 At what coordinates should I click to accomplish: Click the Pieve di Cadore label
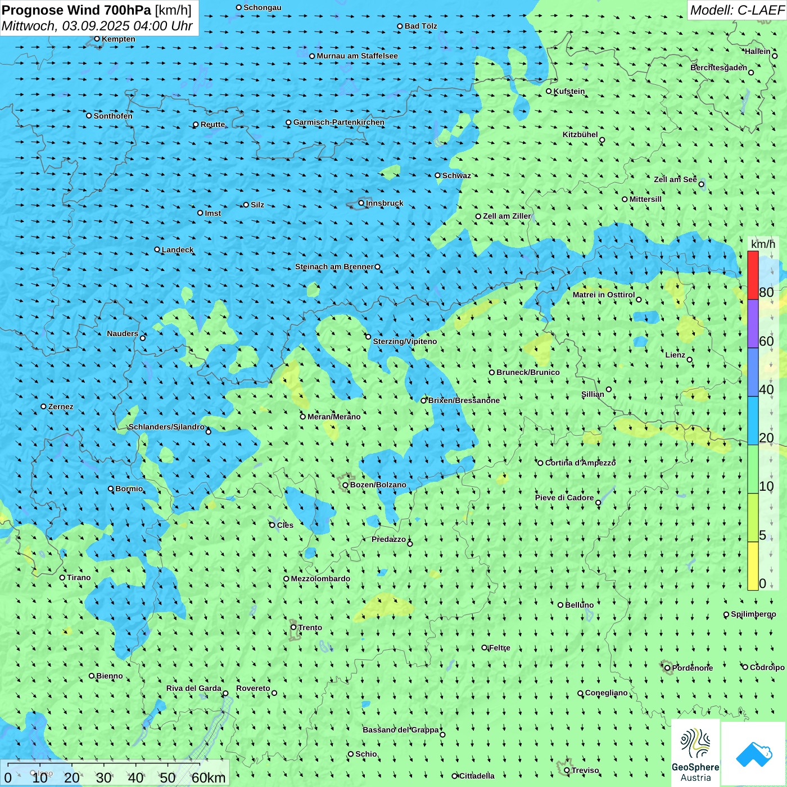pyautogui.click(x=564, y=497)
